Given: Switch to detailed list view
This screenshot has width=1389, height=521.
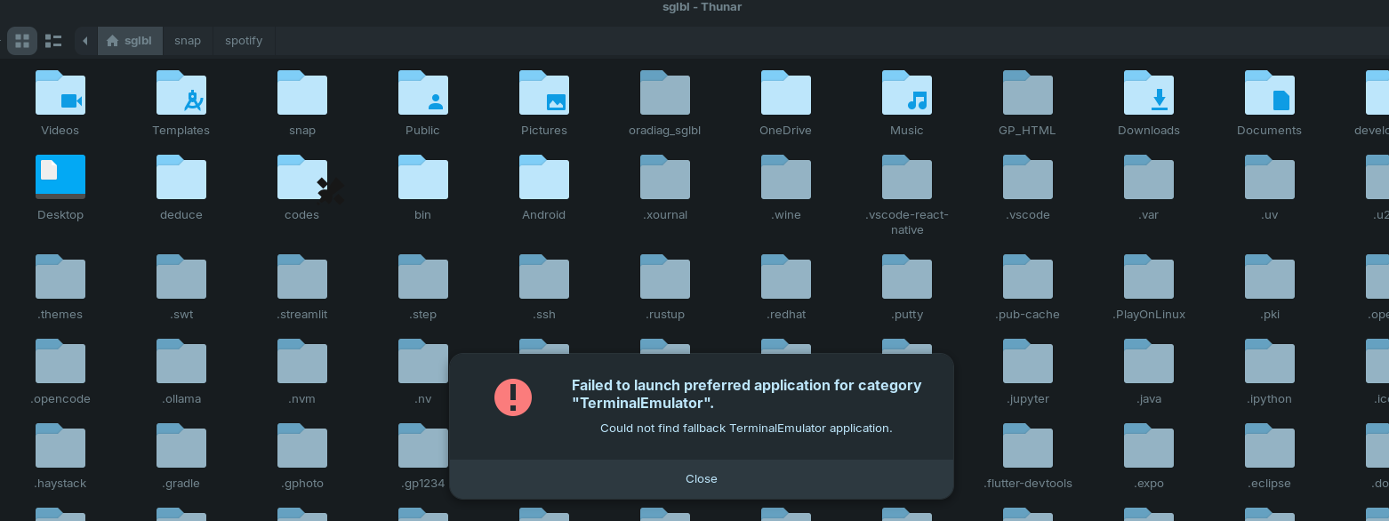Looking at the screenshot, I should (x=53, y=41).
